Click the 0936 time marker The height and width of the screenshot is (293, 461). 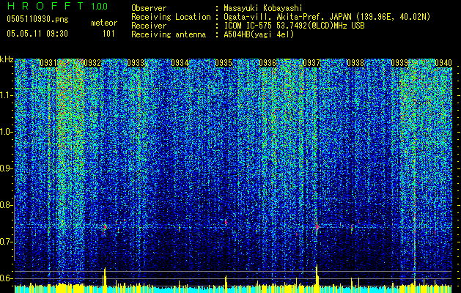coord(268,63)
